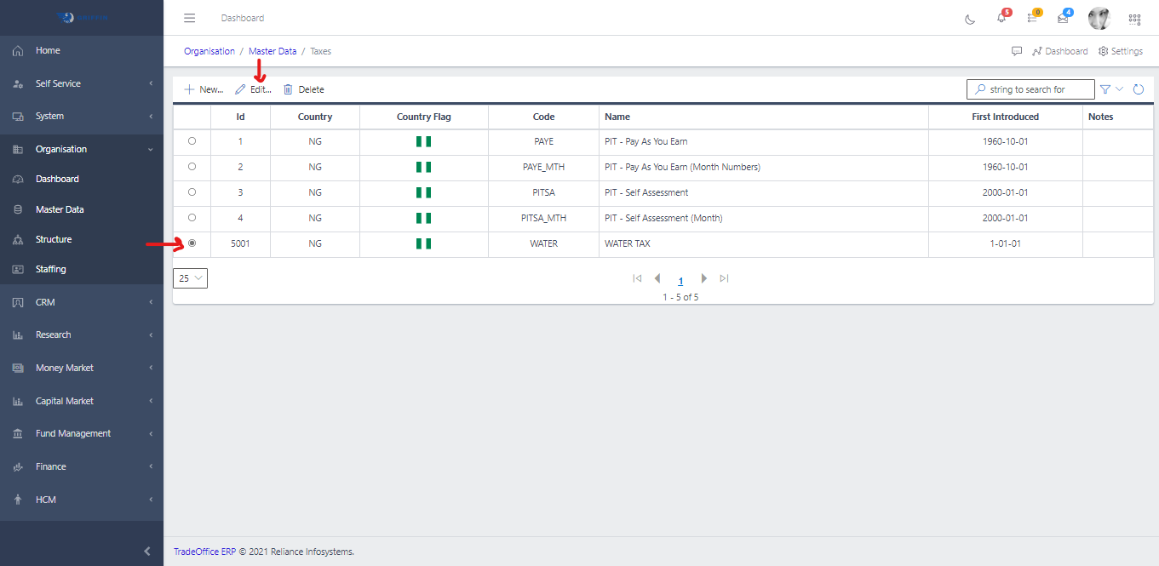
Task: Click the task list icon
Action: point(1032,19)
